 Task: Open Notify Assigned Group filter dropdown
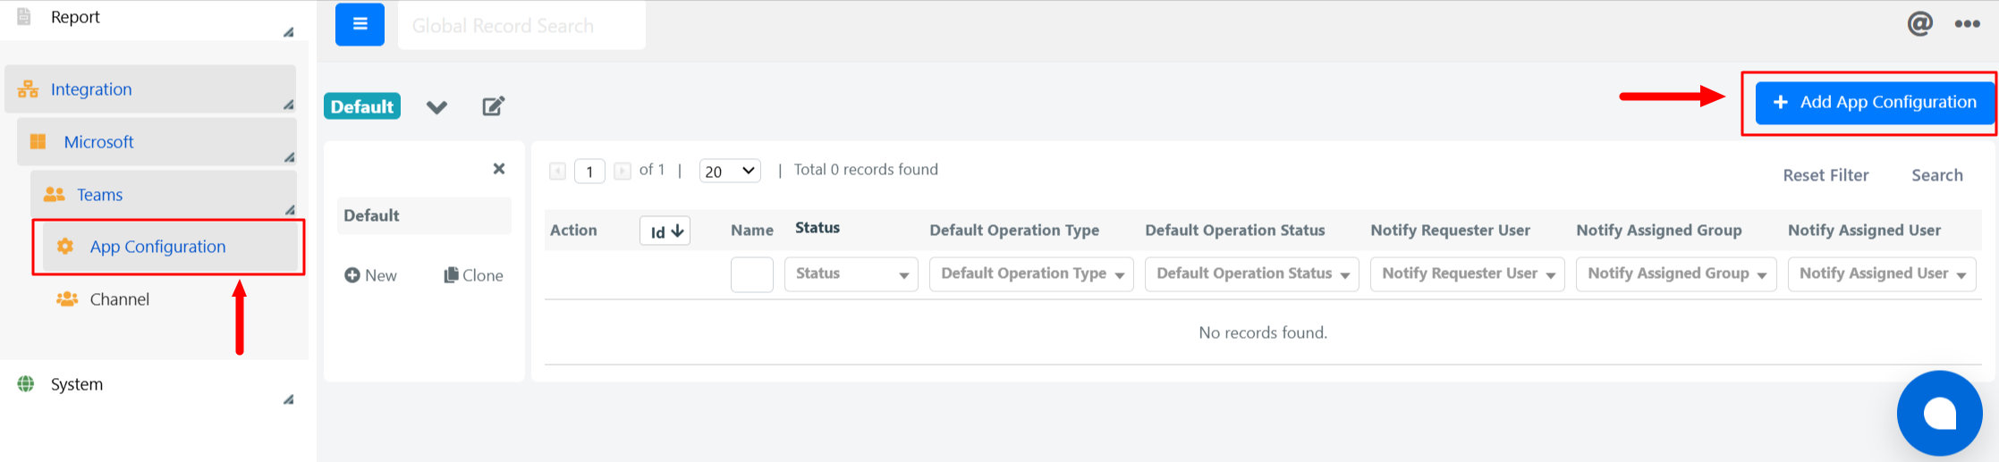click(1676, 274)
